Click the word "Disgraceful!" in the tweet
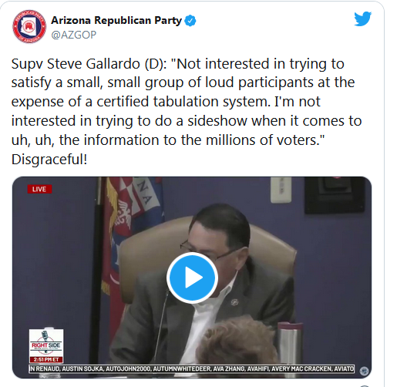Image resolution: width=397 pixels, height=387 pixels. tap(49, 159)
